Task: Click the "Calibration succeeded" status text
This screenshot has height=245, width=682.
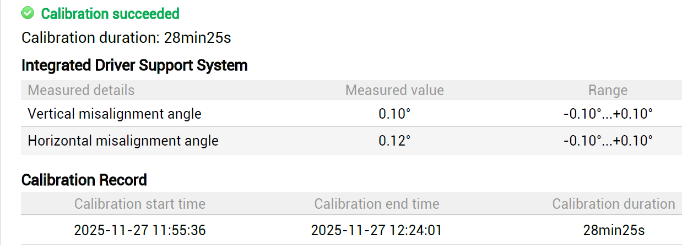Action: 110,14
